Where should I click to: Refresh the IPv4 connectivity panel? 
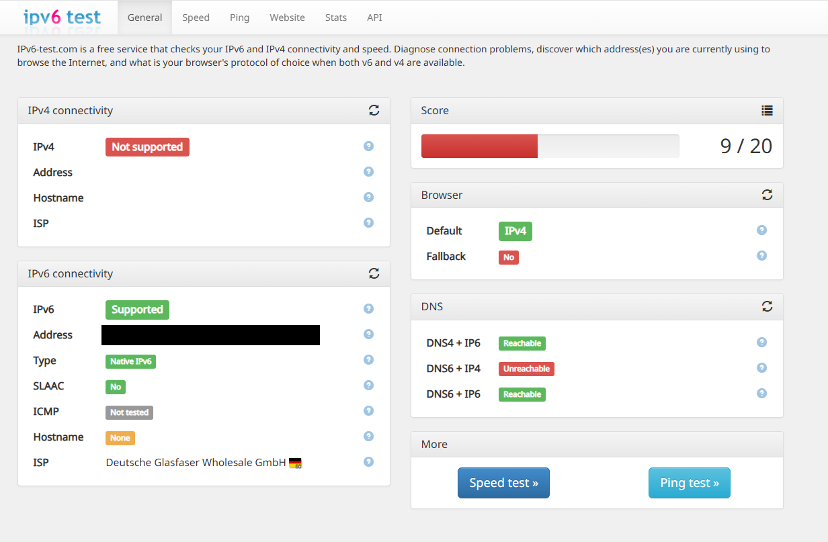point(374,110)
